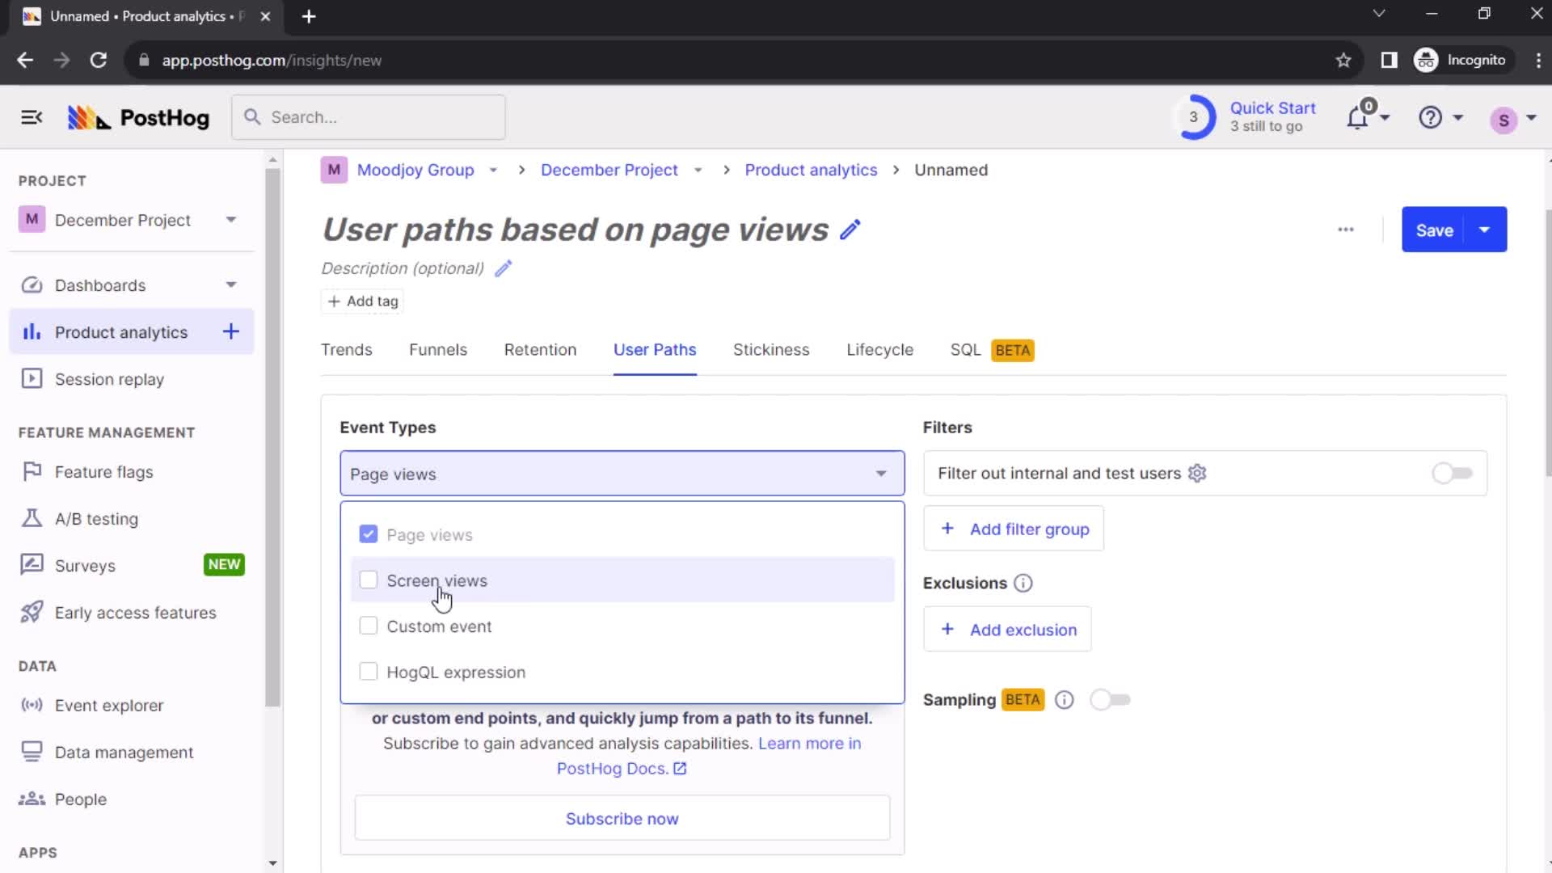Expand the Event Types dropdown

pyautogui.click(x=622, y=473)
